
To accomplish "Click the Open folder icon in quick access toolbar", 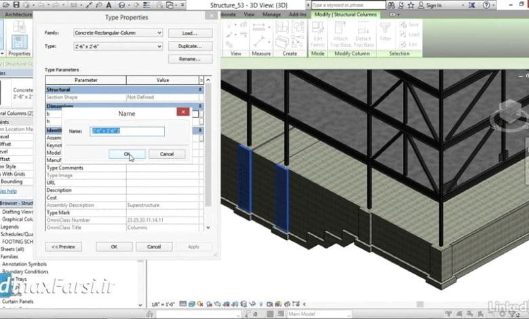I will (x=5, y=5).
